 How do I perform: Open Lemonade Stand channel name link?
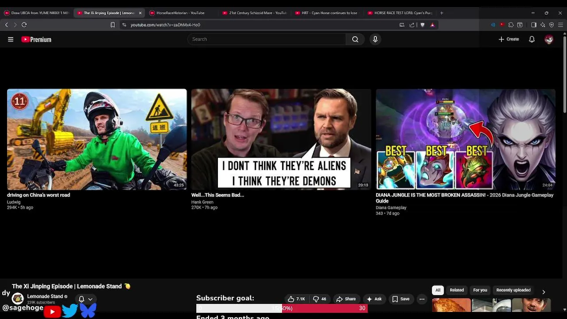(45, 296)
